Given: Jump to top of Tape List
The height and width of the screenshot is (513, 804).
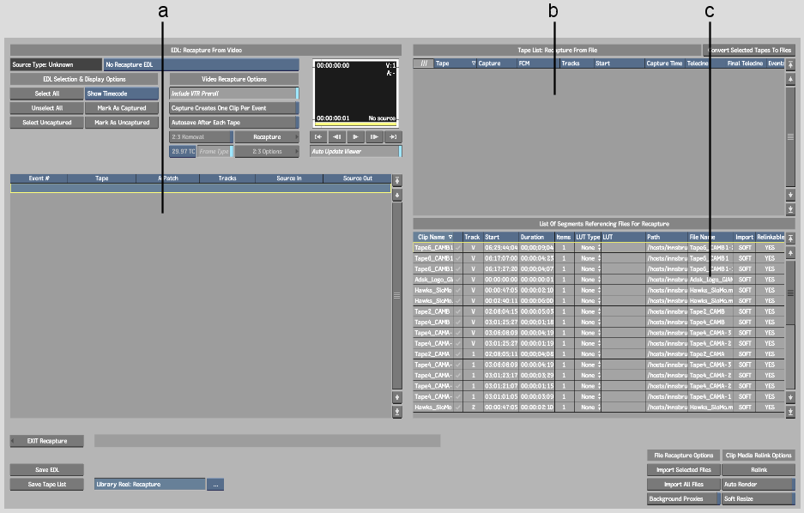Looking at the screenshot, I should tap(790, 64).
